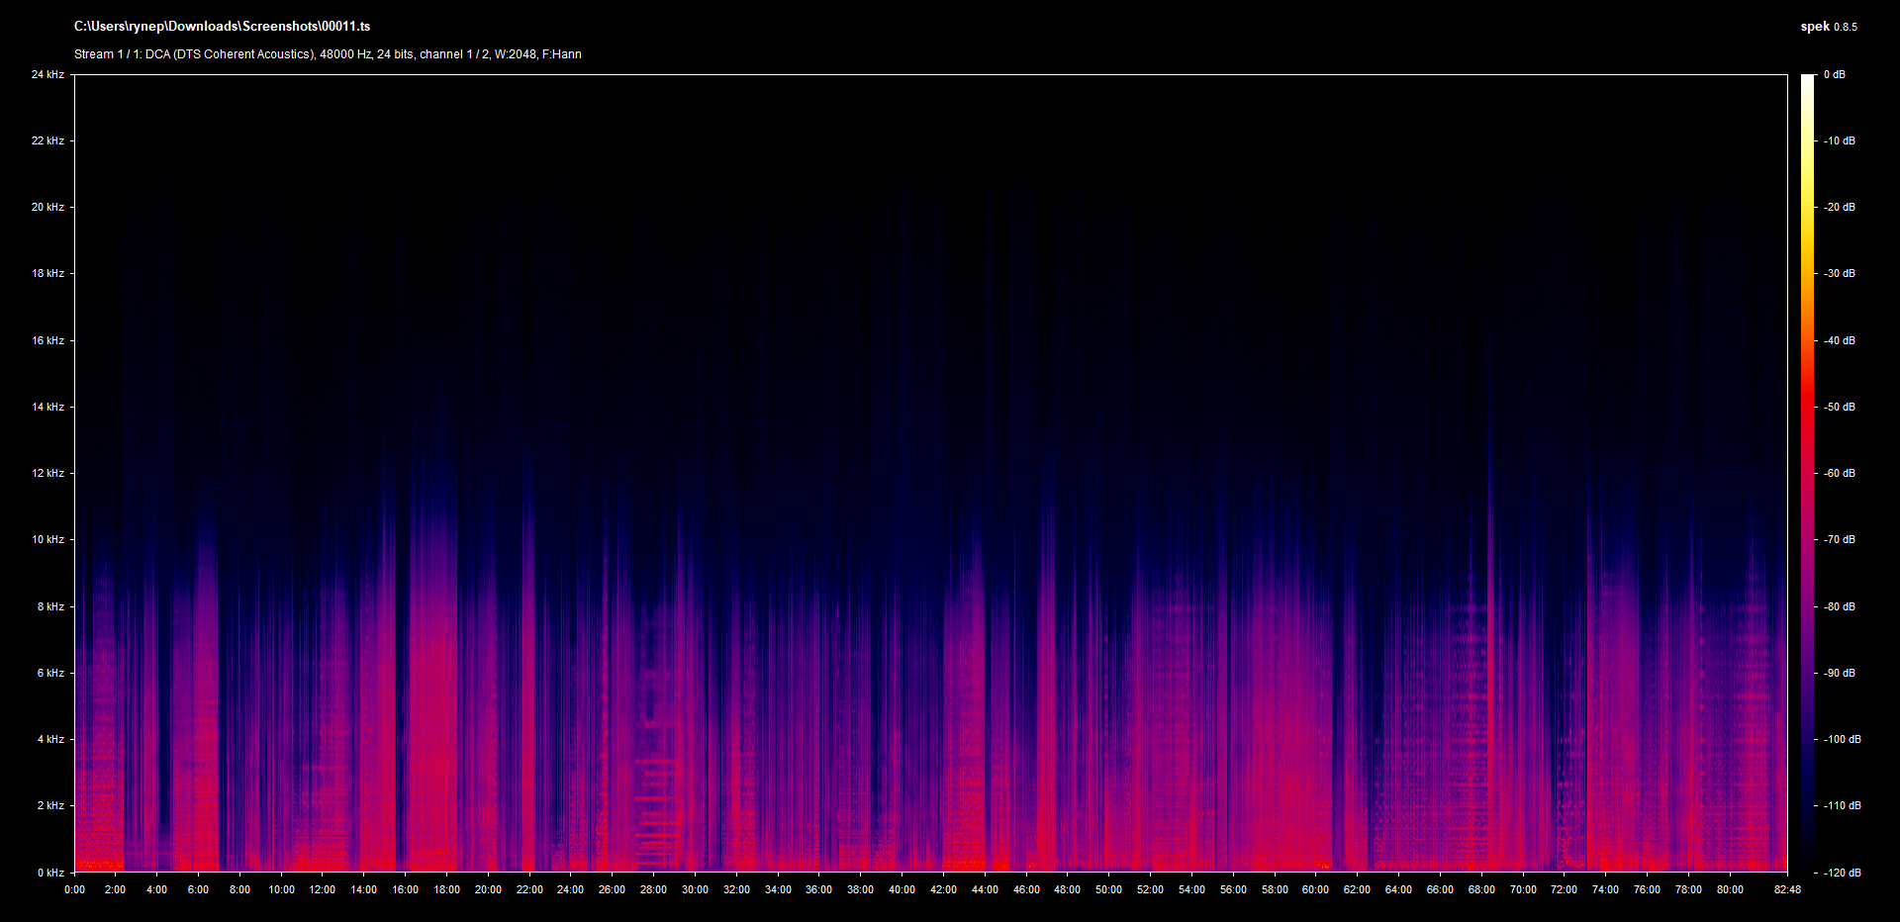
Task: Click the 60:00 time axis marker
Action: click(1315, 890)
